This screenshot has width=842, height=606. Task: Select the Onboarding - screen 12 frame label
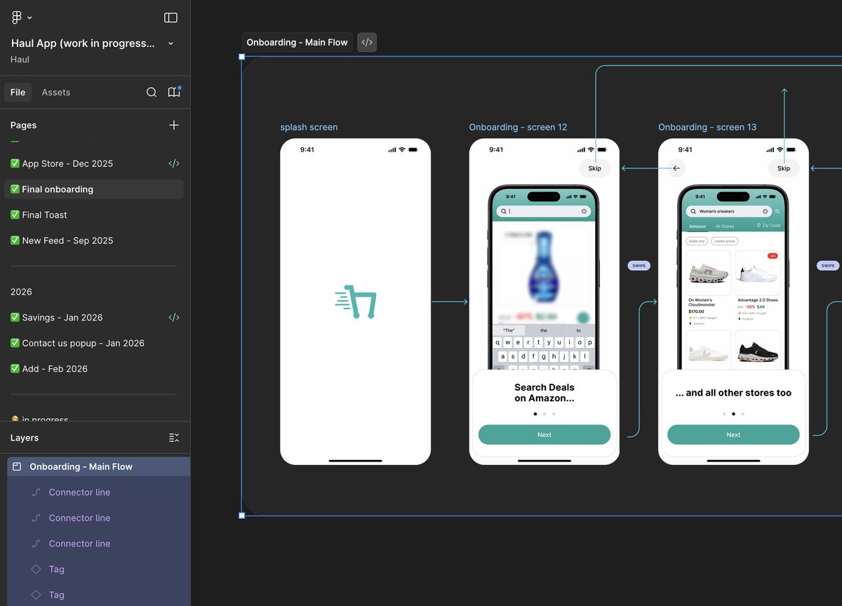point(518,128)
